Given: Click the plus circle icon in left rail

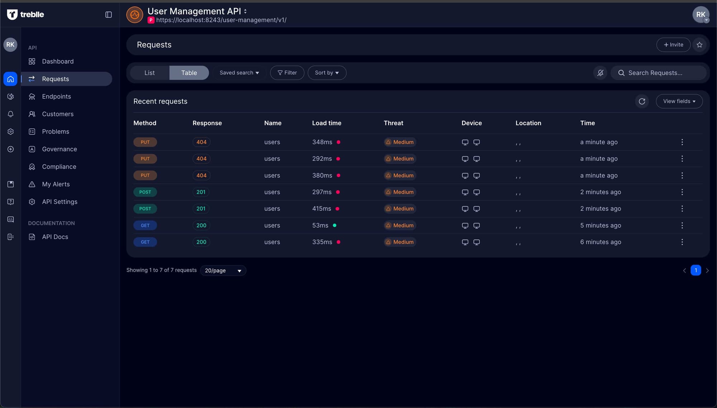Looking at the screenshot, I should click(x=10, y=149).
